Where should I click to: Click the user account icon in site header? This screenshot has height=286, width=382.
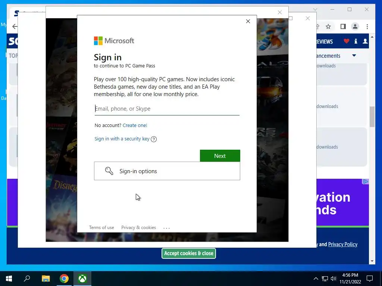click(365, 41)
